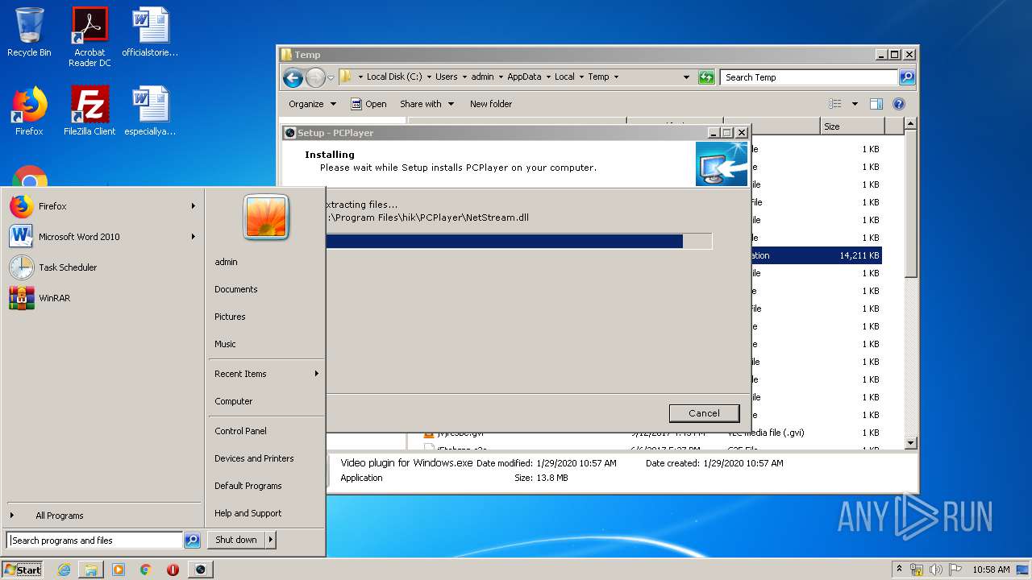Open Opera from the taskbar
Image resolution: width=1032 pixels, height=580 pixels.
[x=173, y=570]
